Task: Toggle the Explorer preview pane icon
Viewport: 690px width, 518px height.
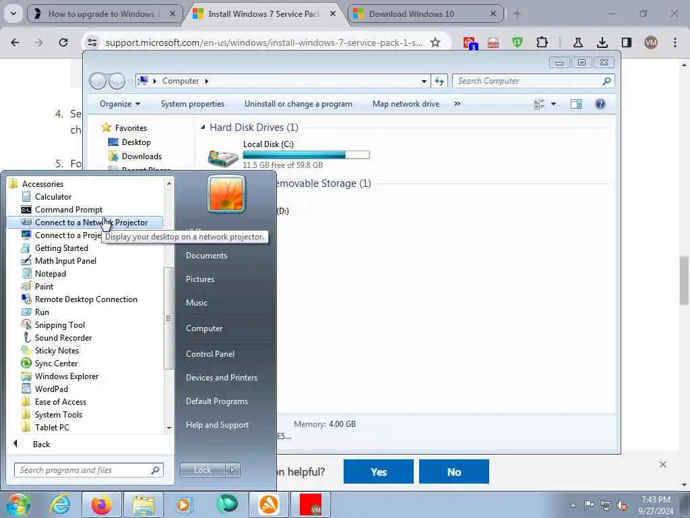Action: [x=575, y=104]
